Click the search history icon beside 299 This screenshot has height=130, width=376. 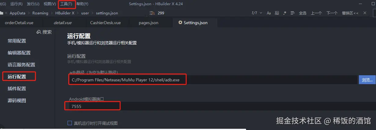152,13
